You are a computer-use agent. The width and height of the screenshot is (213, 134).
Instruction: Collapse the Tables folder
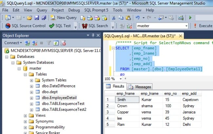(x=26, y=74)
